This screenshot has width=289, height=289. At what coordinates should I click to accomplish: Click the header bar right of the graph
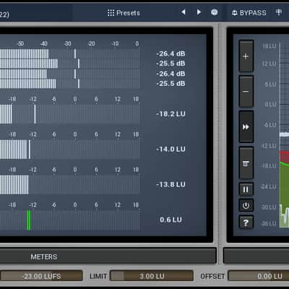click(x=256, y=256)
